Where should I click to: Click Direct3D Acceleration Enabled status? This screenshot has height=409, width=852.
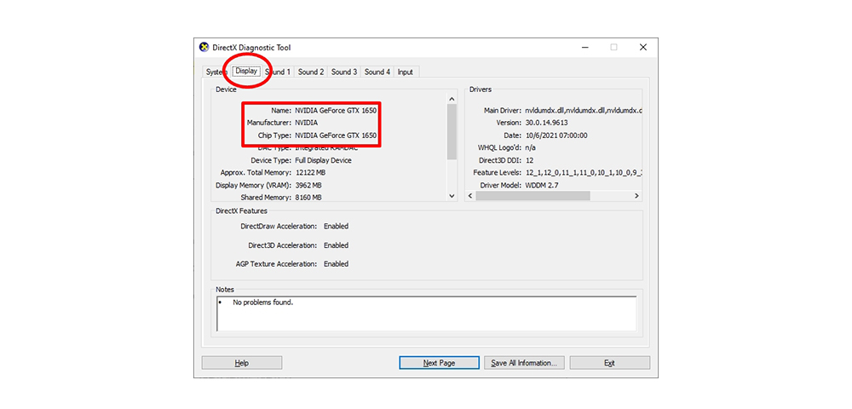pyautogui.click(x=336, y=245)
